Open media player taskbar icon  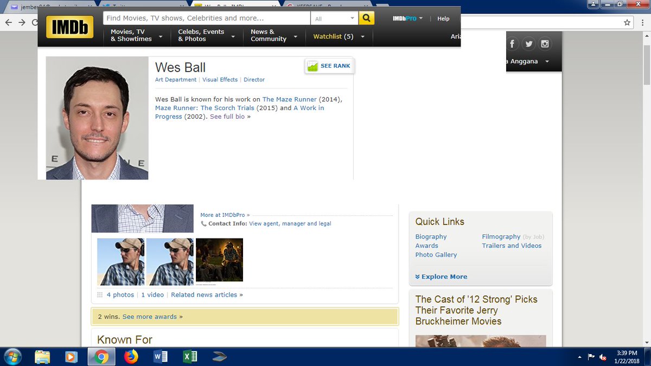(71, 357)
